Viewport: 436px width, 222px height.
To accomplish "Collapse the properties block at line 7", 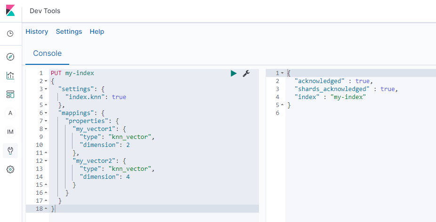I will coord(46,121).
